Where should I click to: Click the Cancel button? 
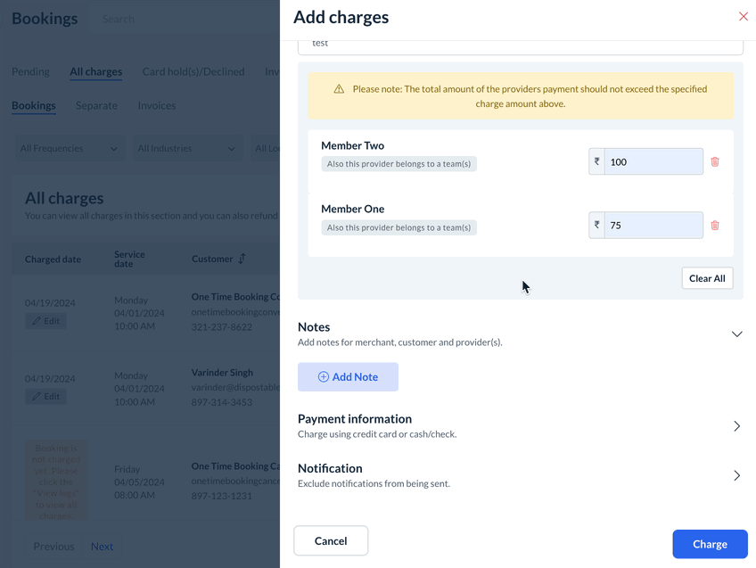pos(331,541)
